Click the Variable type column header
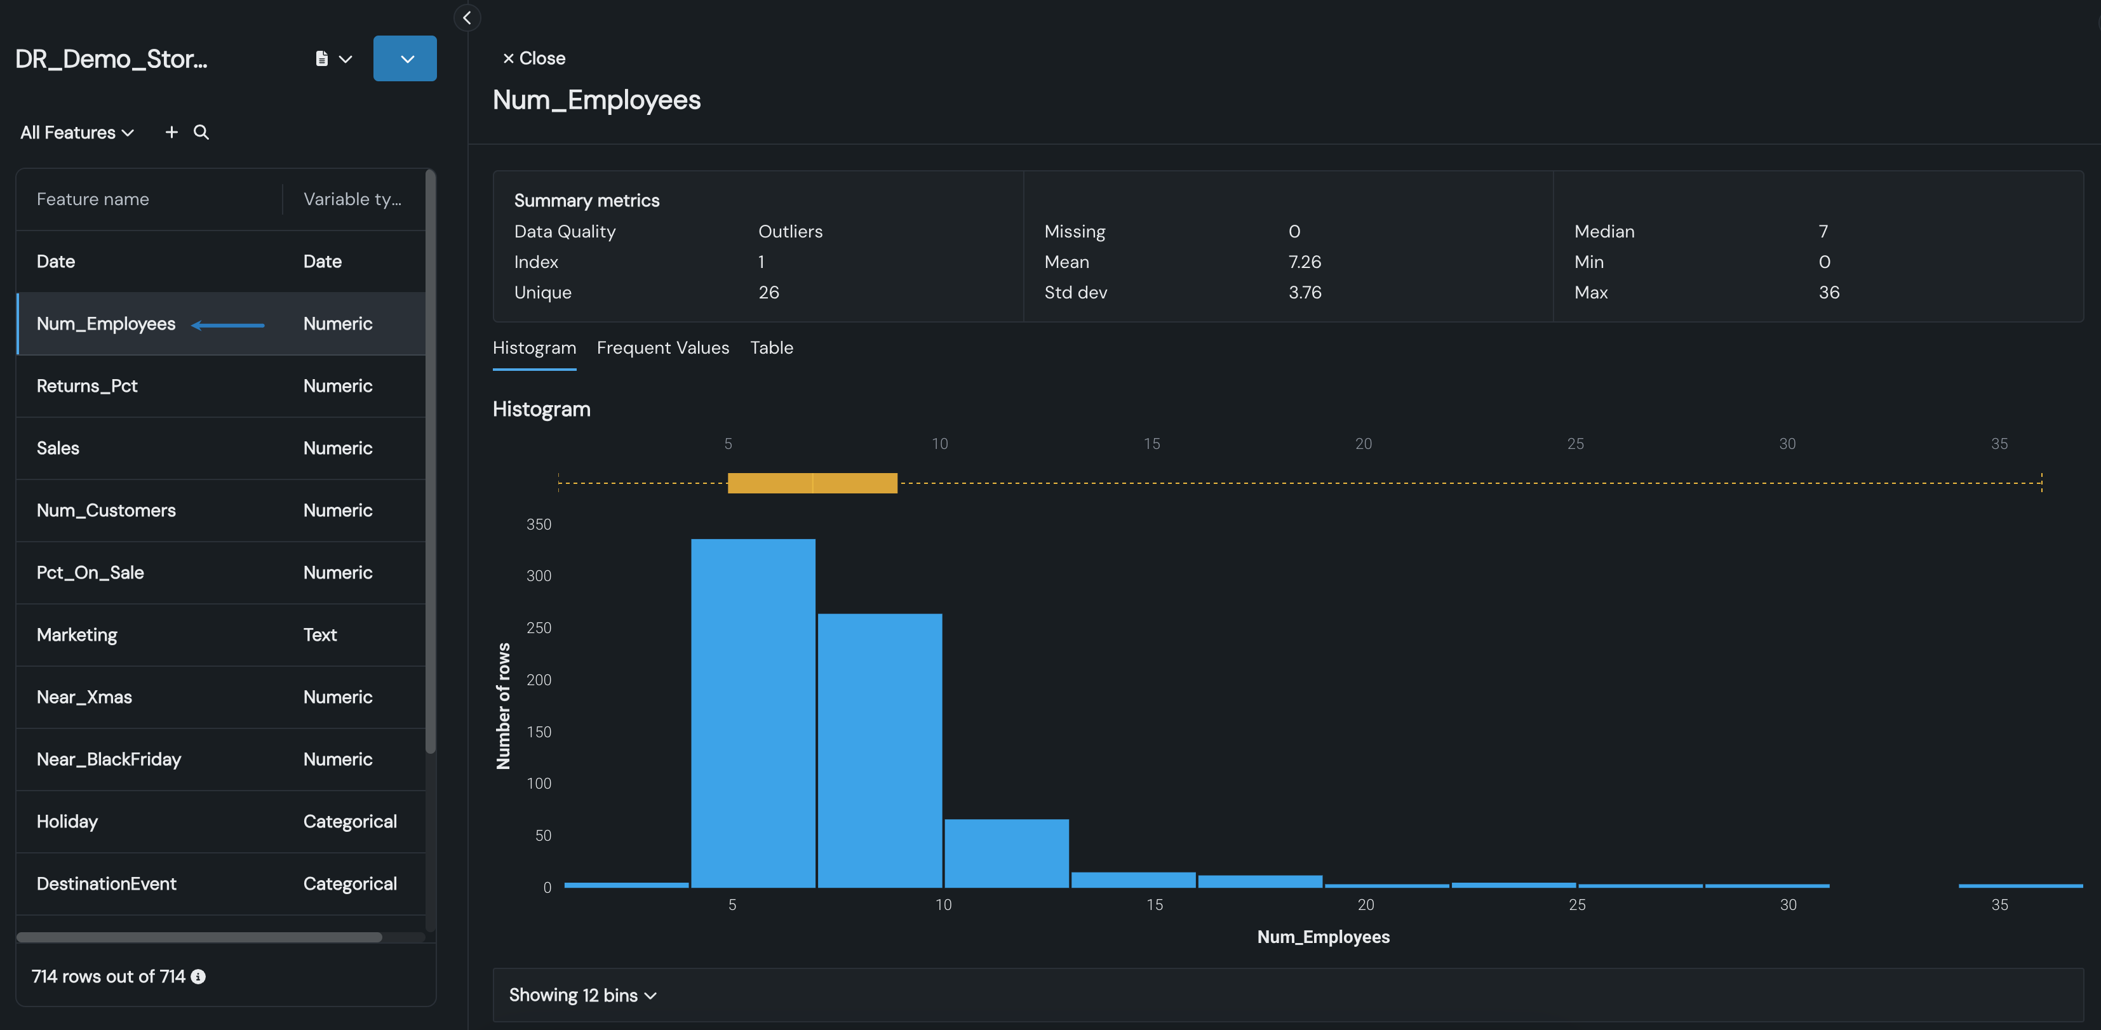This screenshot has height=1030, width=2101. tap(351, 200)
